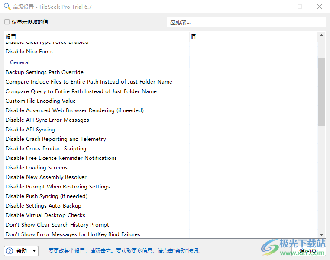The height and width of the screenshot is (260, 330).
Task: Select Custom File Encoding Value row
Action: coord(161,101)
